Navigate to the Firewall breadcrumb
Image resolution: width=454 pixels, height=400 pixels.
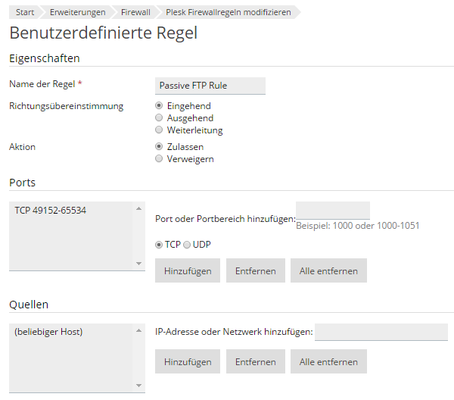(x=135, y=12)
